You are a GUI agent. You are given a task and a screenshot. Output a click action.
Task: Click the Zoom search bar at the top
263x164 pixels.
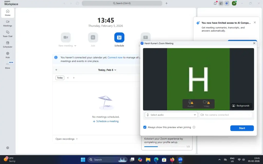point(122,3)
